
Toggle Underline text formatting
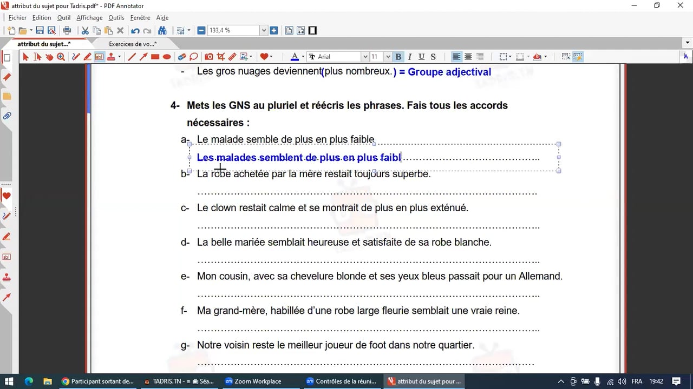(x=422, y=57)
